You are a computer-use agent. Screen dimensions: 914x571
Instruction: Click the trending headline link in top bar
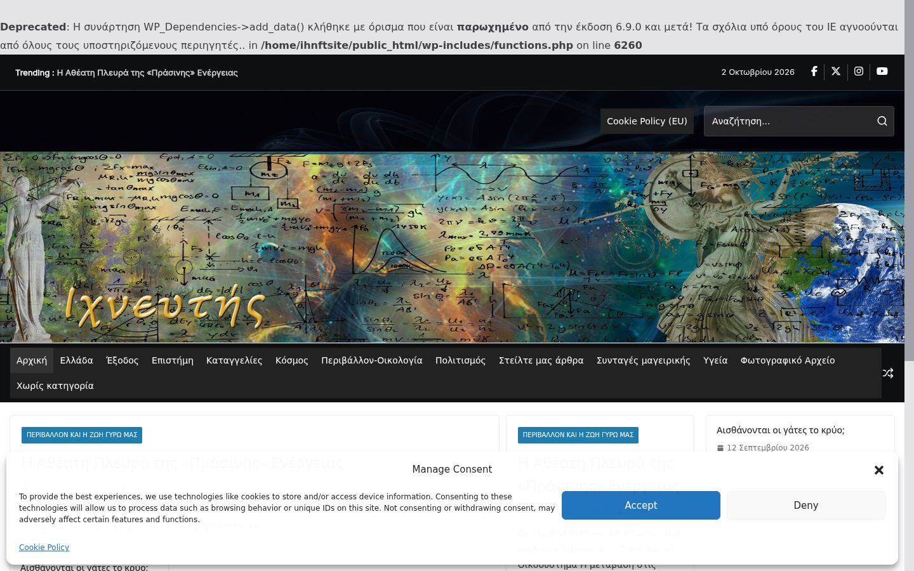tap(147, 73)
